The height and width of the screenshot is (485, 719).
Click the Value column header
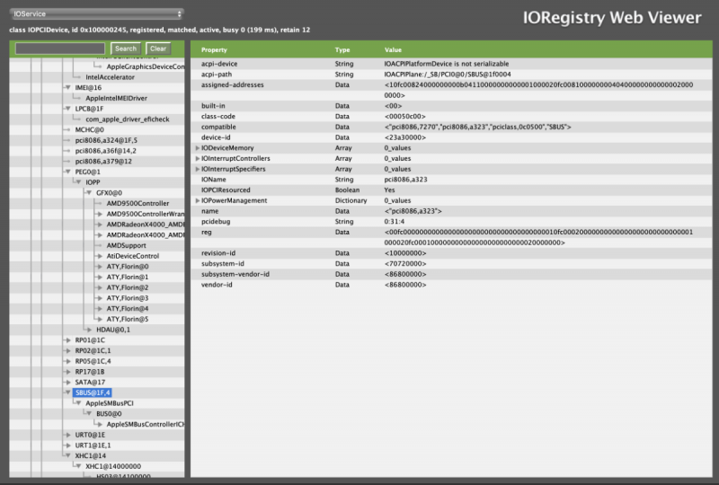(x=393, y=50)
